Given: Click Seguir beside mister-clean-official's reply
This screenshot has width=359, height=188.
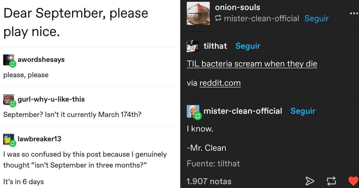Looking at the screenshot, I should coord(303,111).
